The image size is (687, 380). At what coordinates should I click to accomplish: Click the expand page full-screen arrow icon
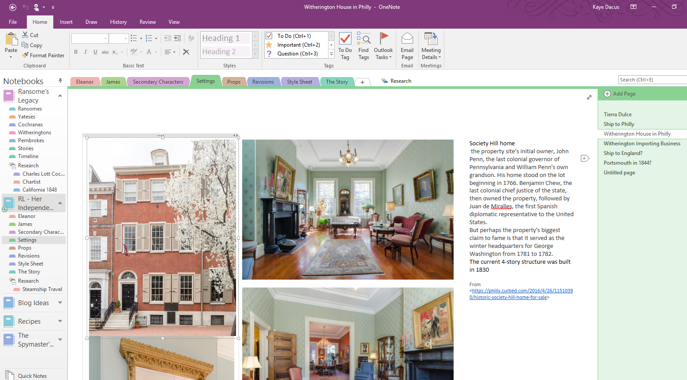point(589,97)
